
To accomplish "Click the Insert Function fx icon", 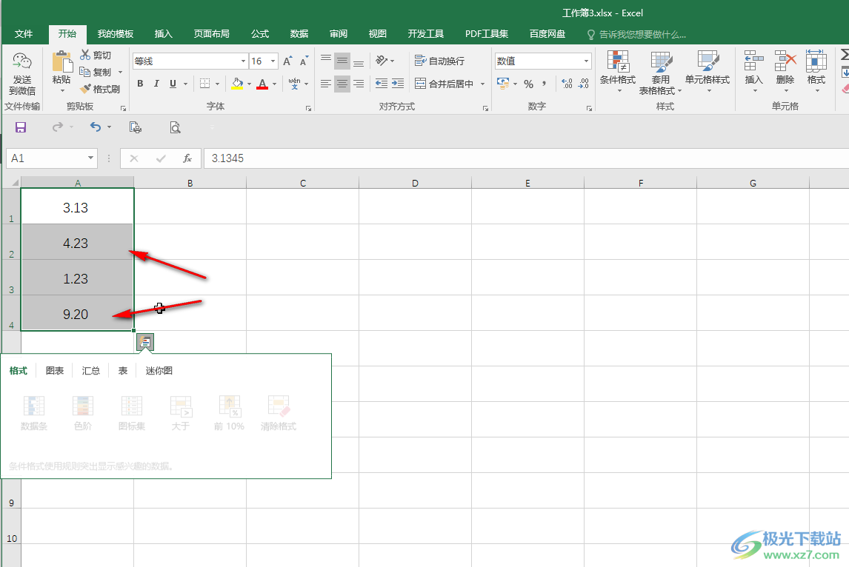I will [x=187, y=158].
